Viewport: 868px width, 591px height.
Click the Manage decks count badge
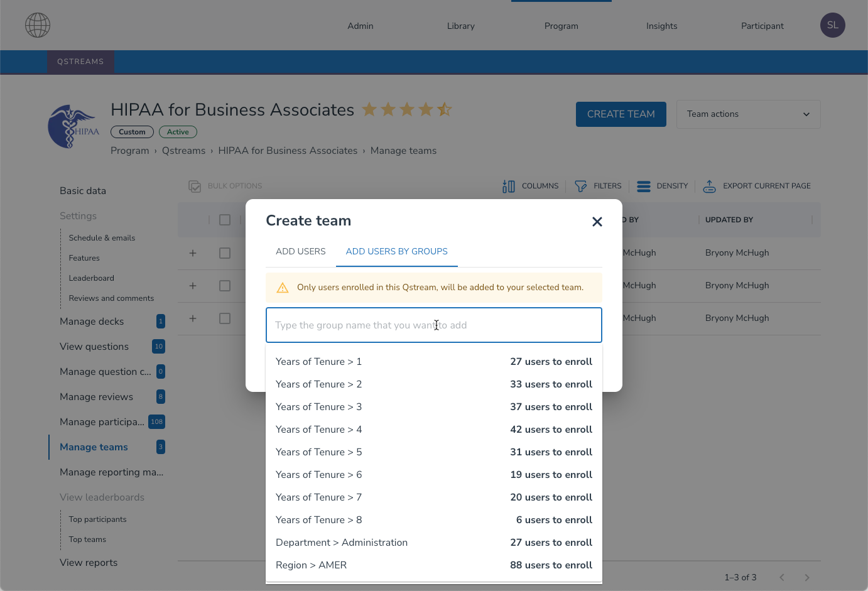click(x=161, y=322)
